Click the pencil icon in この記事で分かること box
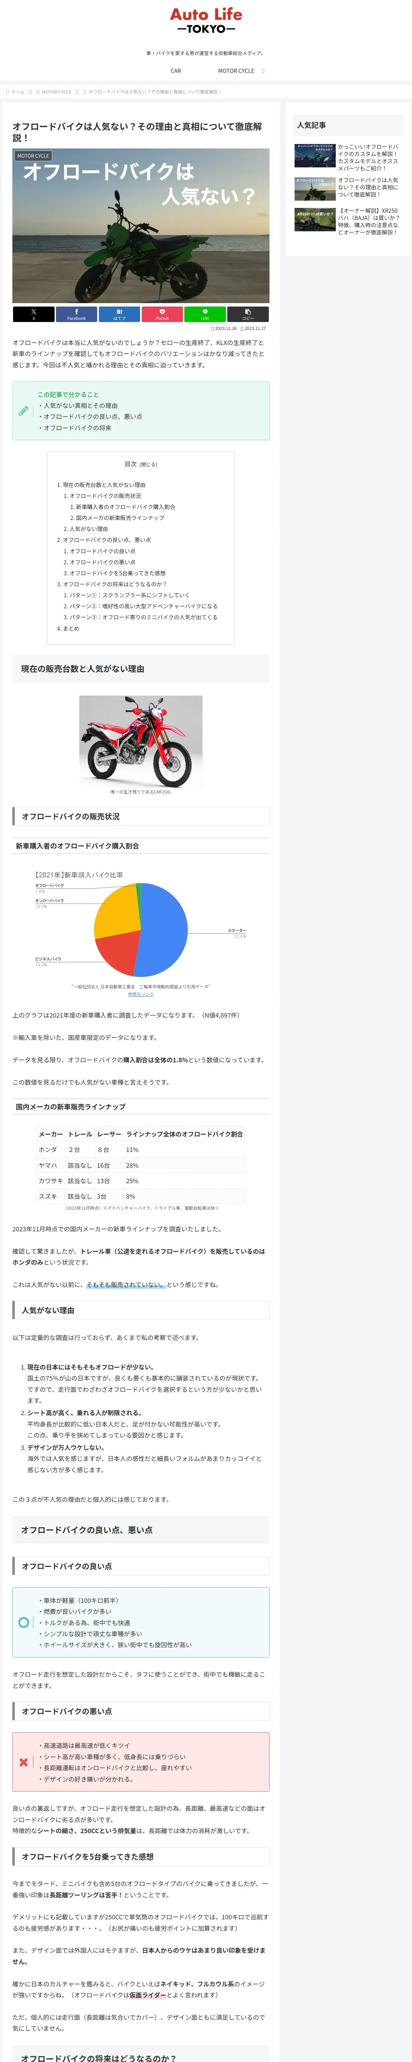The width and height of the screenshot is (412, 2062). point(24,411)
